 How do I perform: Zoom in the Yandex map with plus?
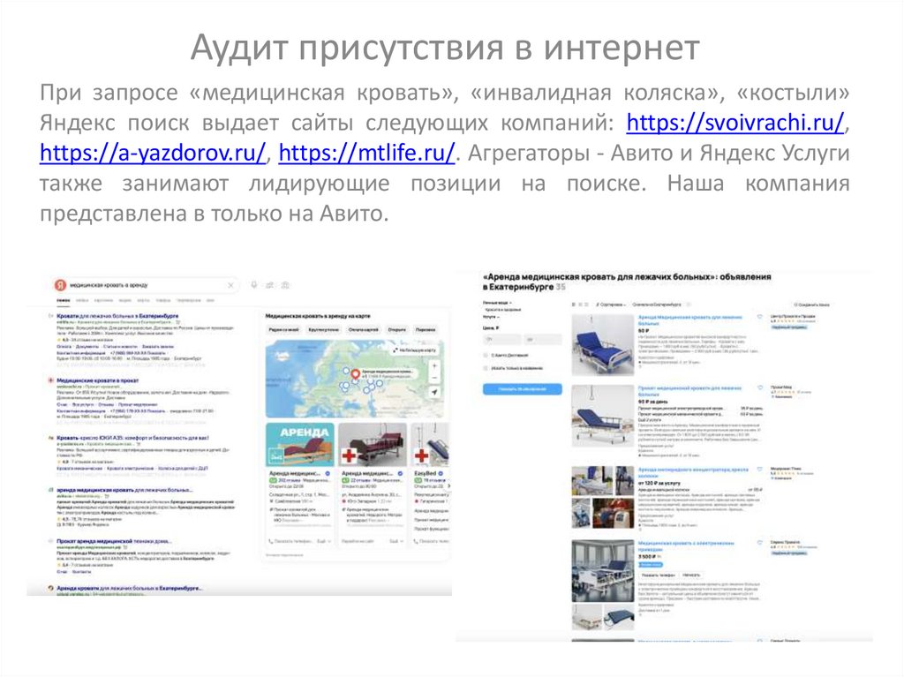pyautogui.click(x=434, y=365)
